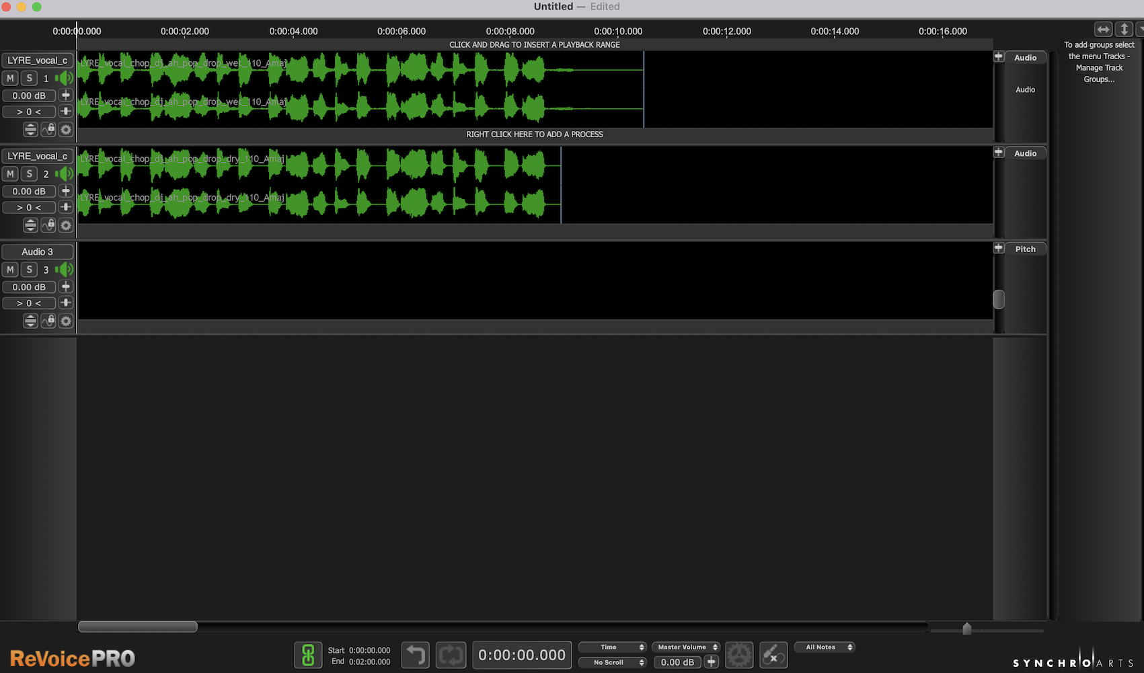The height and width of the screenshot is (673, 1144).
Task: Mute the Audio 3 track
Action: pos(10,270)
